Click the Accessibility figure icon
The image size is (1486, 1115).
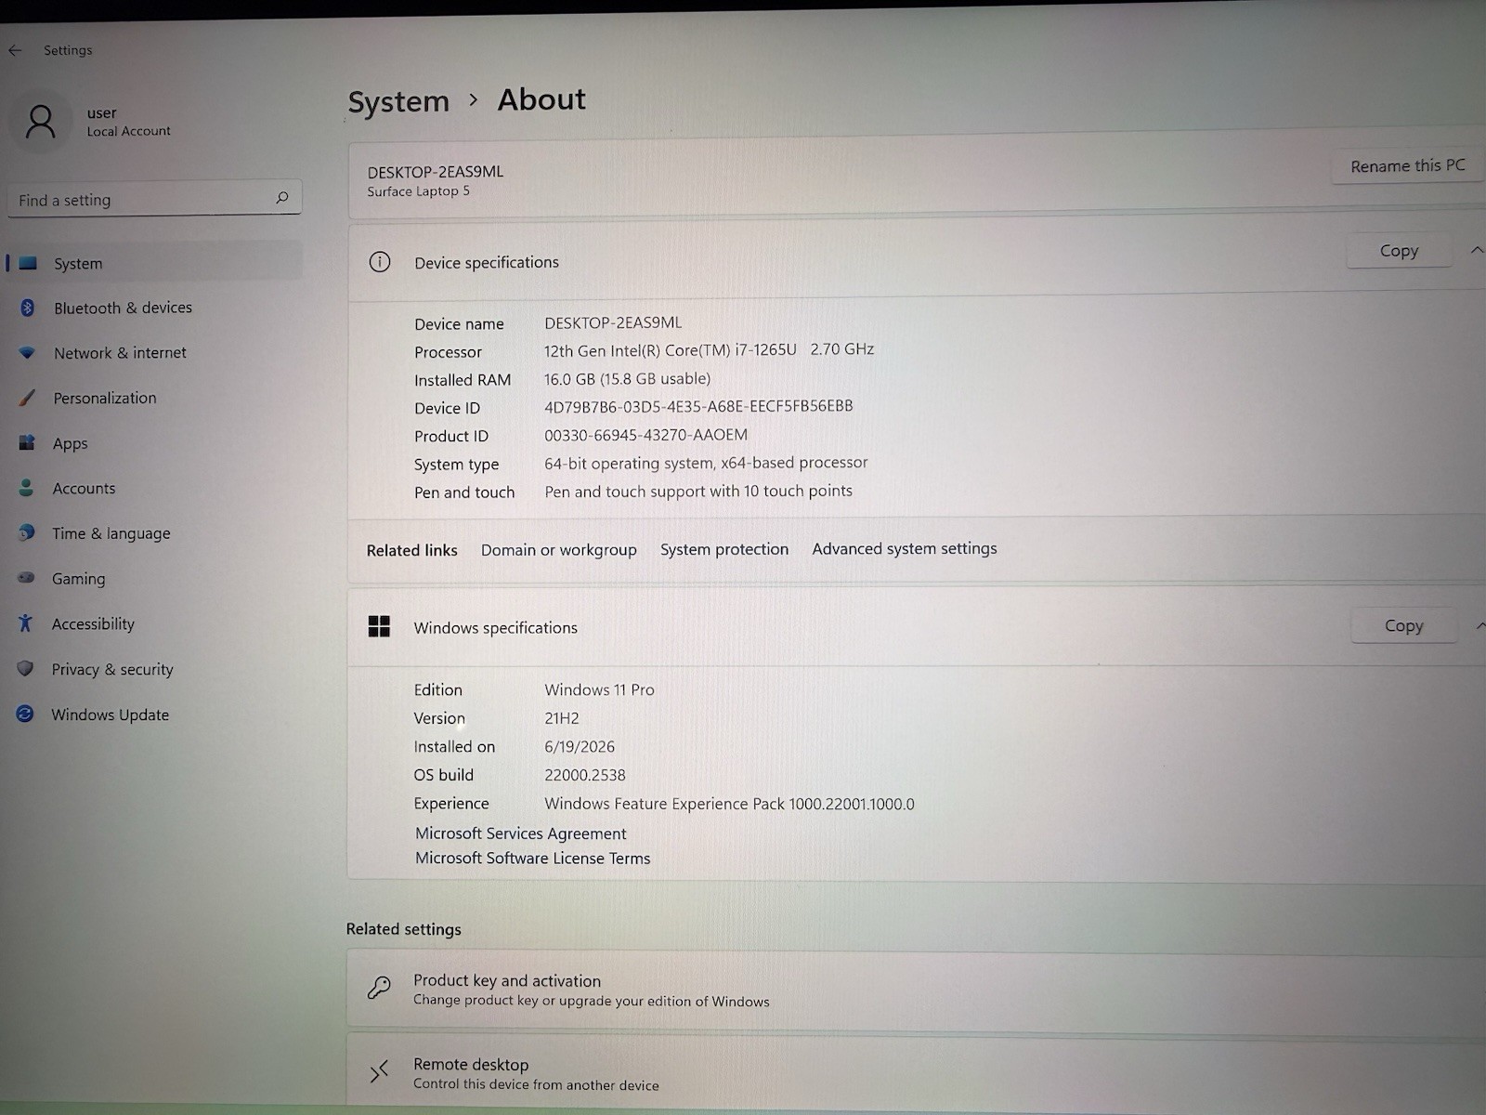(25, 623)
